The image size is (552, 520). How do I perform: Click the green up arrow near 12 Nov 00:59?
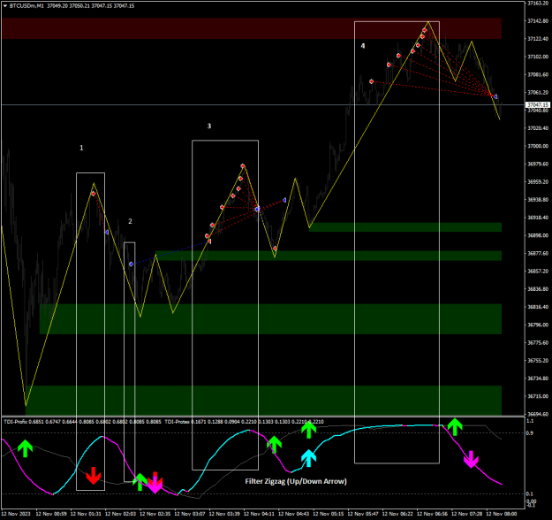tap(25, 448)
